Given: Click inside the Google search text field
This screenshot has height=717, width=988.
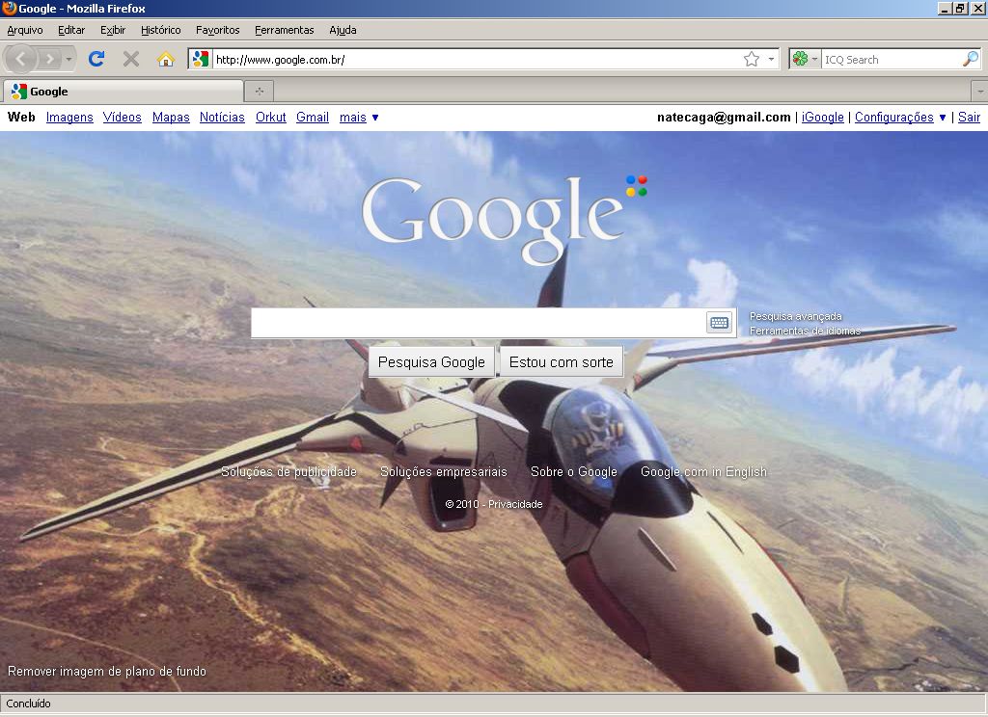Looking at the screenshot, I should 478,323.
